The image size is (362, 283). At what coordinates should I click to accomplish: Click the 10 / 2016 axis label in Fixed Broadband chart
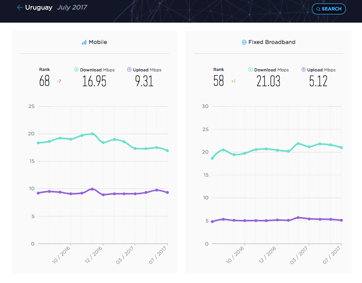tap(235, 255)
